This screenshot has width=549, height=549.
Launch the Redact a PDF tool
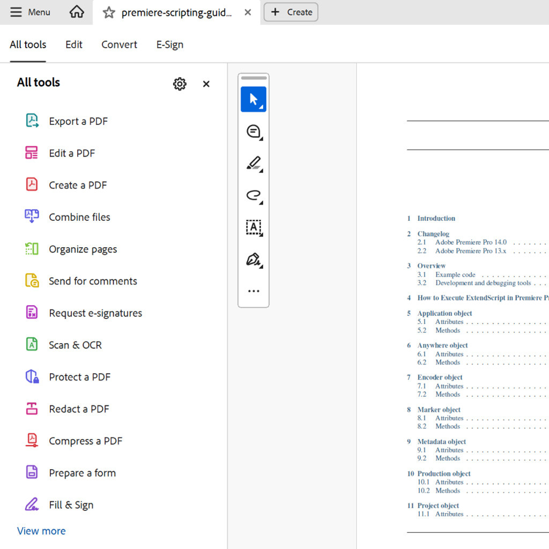79,409
